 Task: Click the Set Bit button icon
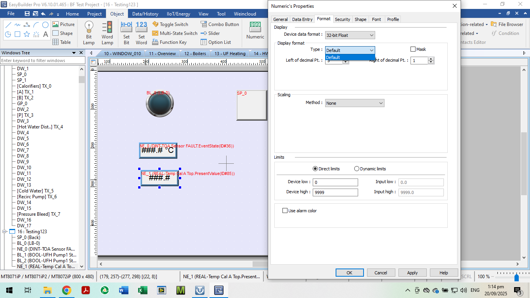126,33
